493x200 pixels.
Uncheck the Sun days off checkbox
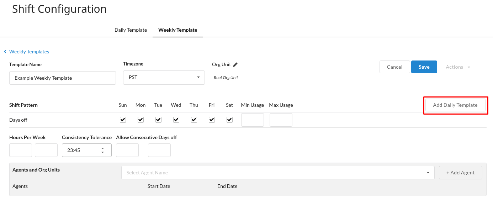[123, 120]
